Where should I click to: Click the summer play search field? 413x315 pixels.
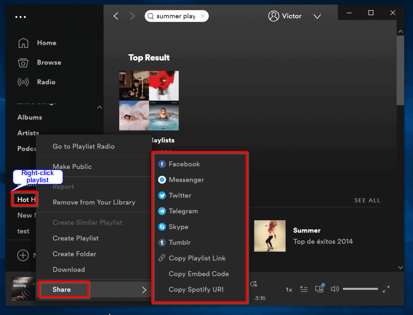[x=177, y=16]
